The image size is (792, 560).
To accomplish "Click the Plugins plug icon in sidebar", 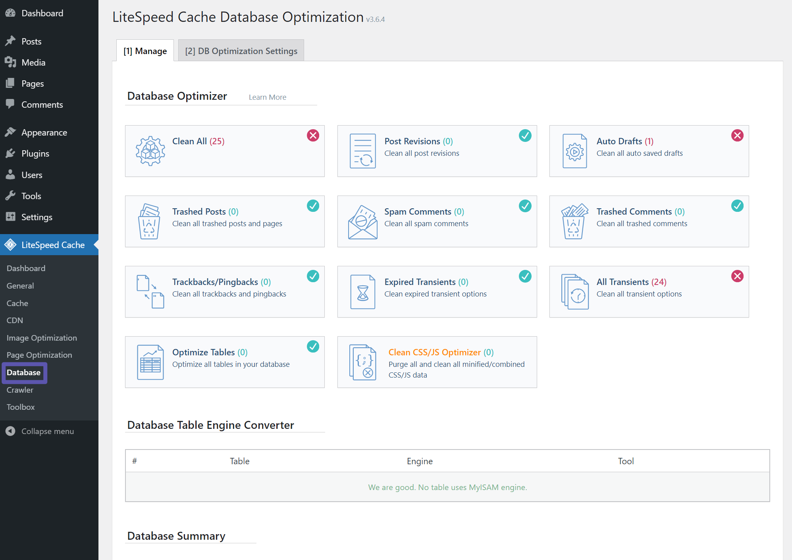I will tap(10, 153).
